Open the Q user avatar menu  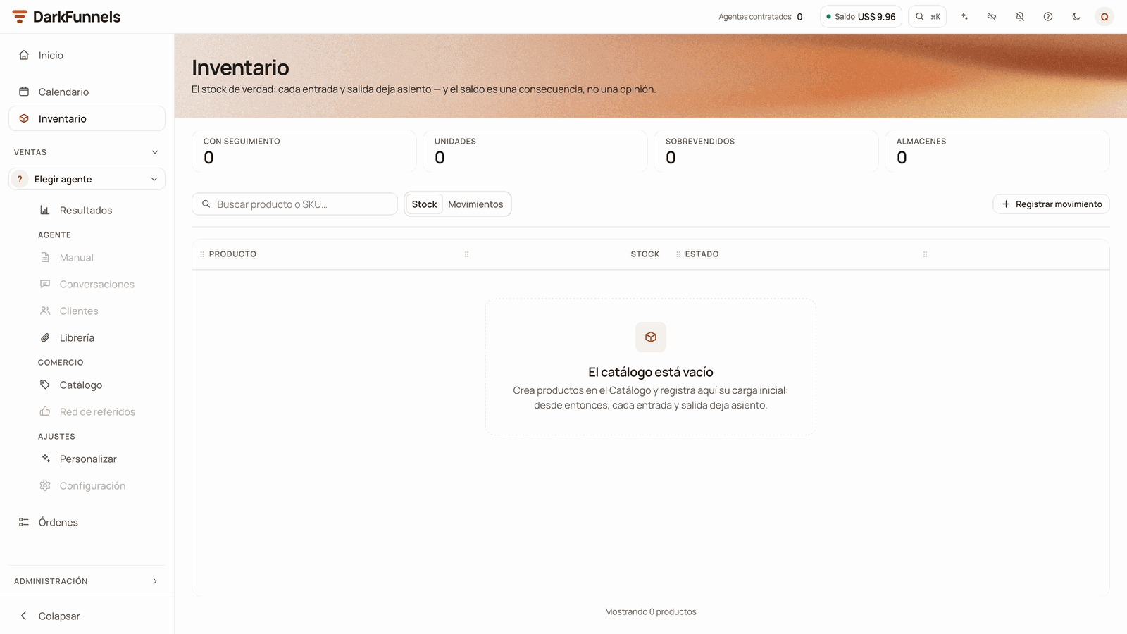click(x=1104, y=17)
